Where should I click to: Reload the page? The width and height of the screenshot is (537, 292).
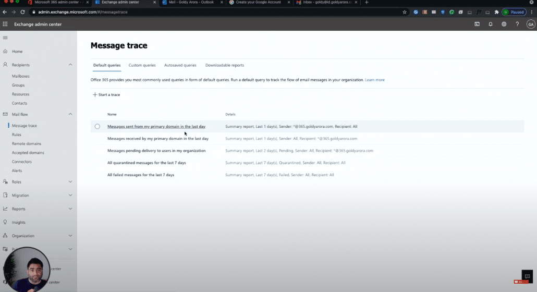point(22,12)
